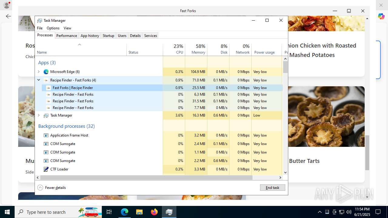Click the CTF Loader icon
Screen dimensions: 388x218
[46, 169]
